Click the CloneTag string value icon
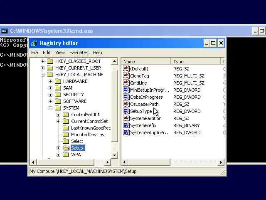This screenshot has width=266, height=200. coord(126,76)
